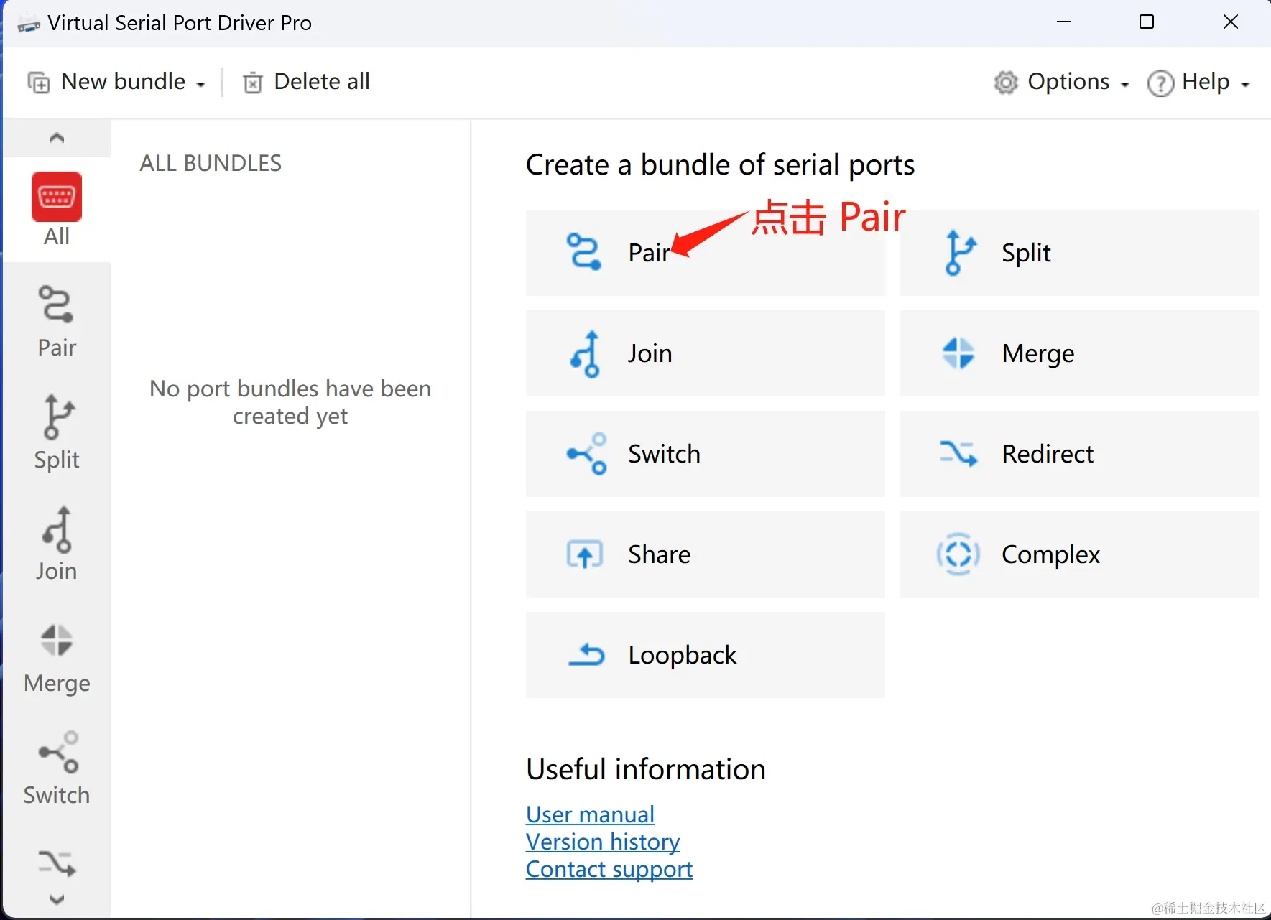Create a Join bundle

(706, 353)
